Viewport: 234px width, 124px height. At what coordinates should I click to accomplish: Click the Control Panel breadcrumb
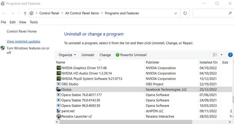[x=49, y=13]
